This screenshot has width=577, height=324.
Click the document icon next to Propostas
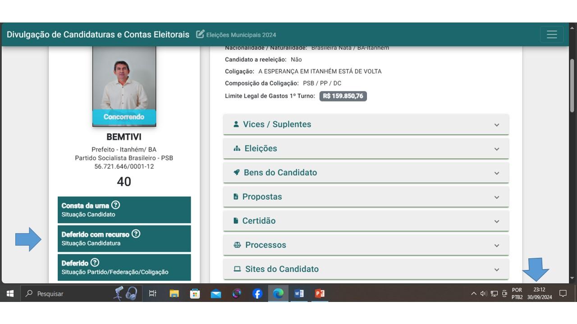[236, 197]
